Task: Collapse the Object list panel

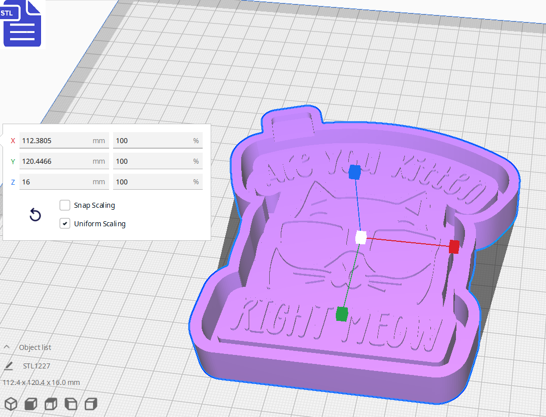Action: (6, 346)
